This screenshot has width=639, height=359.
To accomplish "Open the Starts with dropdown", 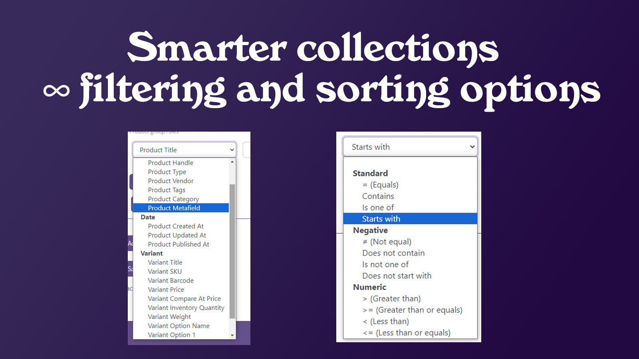I will (410, 147).
